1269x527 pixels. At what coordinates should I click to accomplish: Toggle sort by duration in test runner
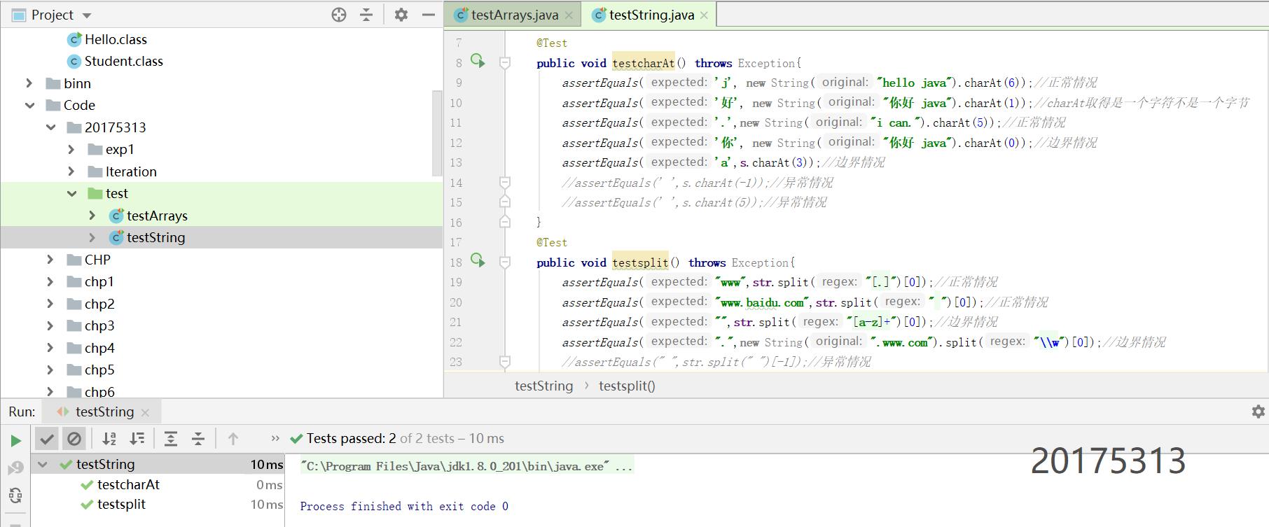pos(137,439)
